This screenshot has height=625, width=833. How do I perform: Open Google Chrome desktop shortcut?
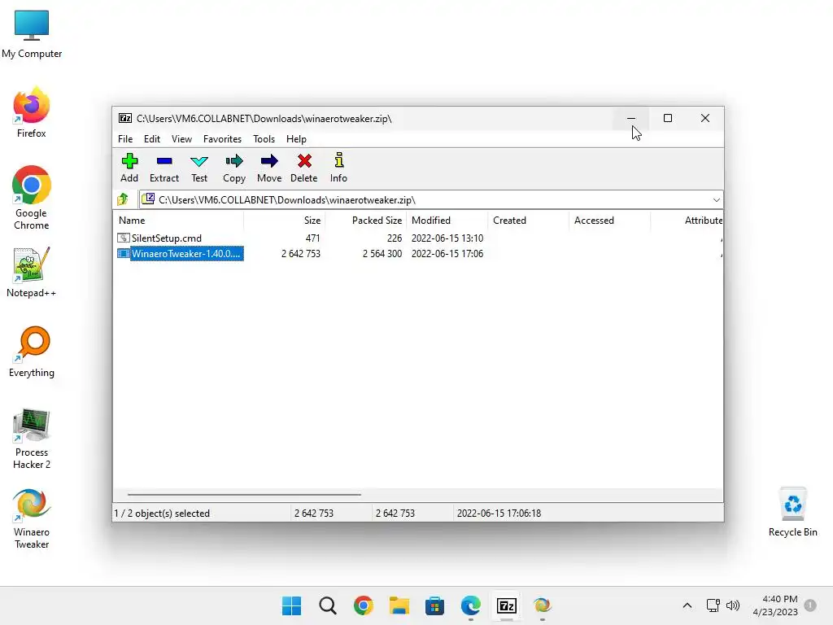coord(32,198)
